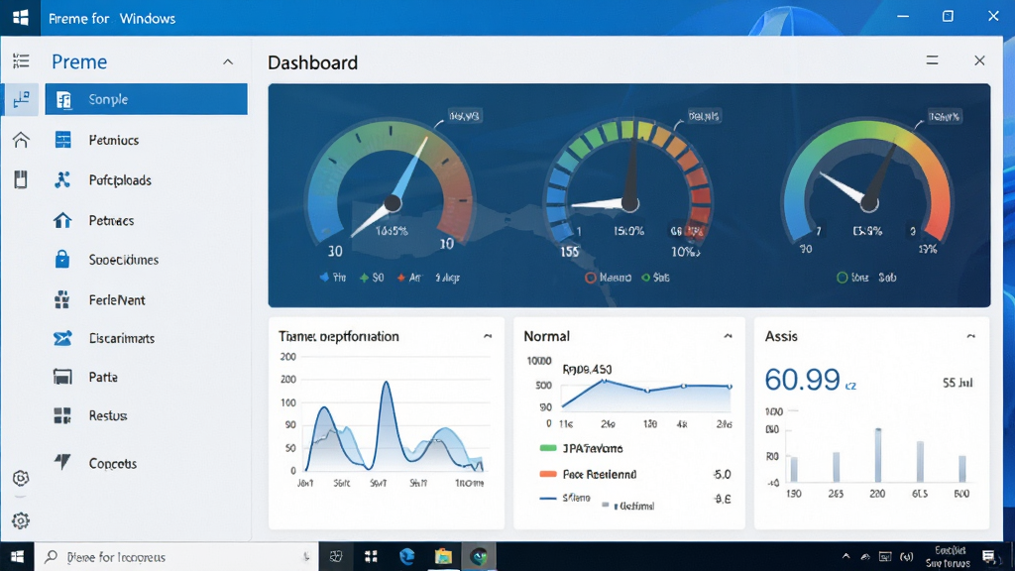The height and width of the screenshot is (571, 1015).
Task: Click the Patta window icon
Action: pyautogui.click(x=62, y=377)
